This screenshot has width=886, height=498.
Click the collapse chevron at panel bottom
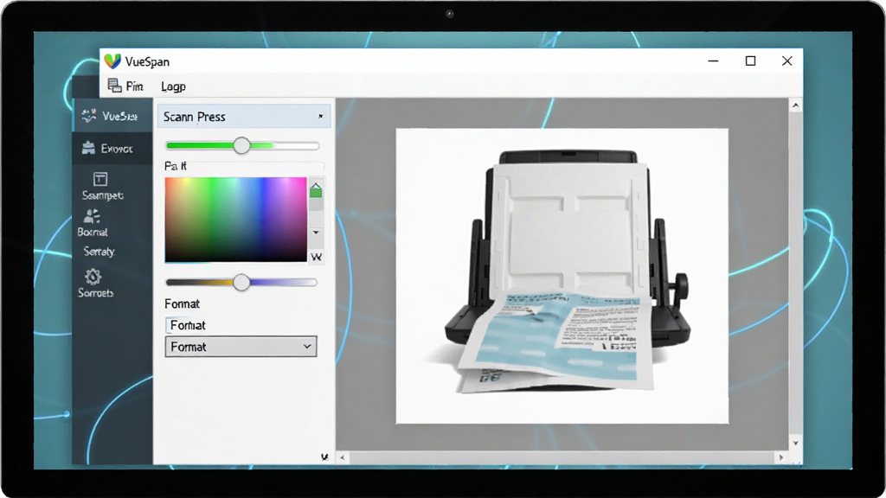[324, 456]
